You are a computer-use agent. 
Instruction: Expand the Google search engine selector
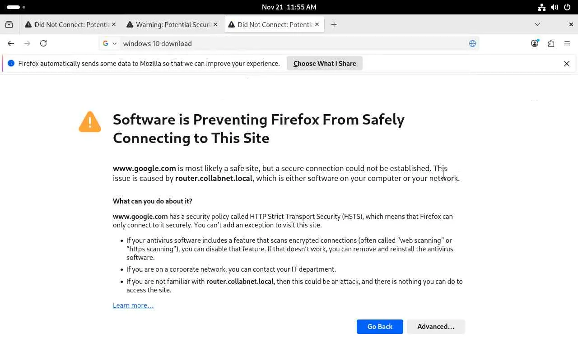pyautogui.click(x=110, y=43)
